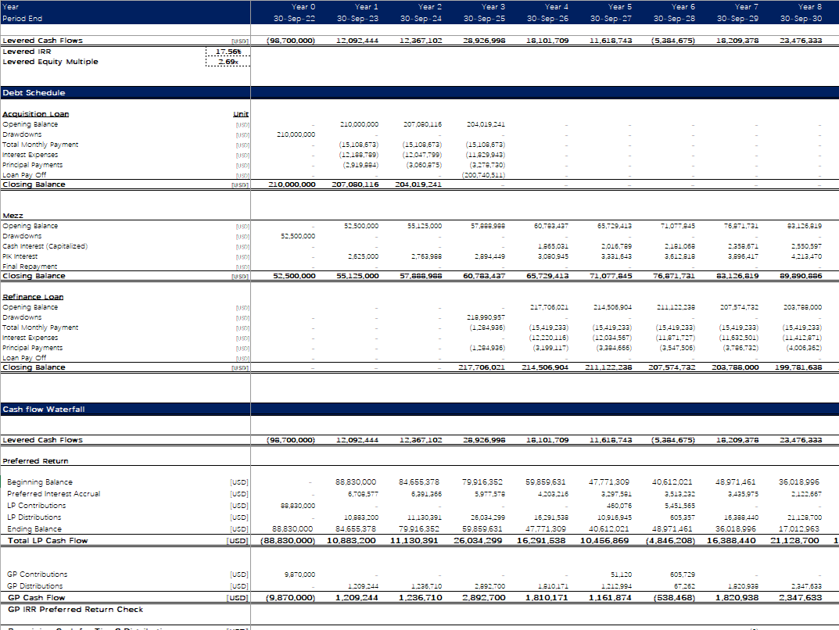Select Total LP Cash Flow row label
The width and height of the screenshot is (839, 630).
[x=48, y=541]
